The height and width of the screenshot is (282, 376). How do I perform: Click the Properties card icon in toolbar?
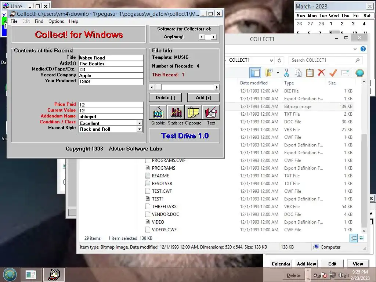pos(345,73)
